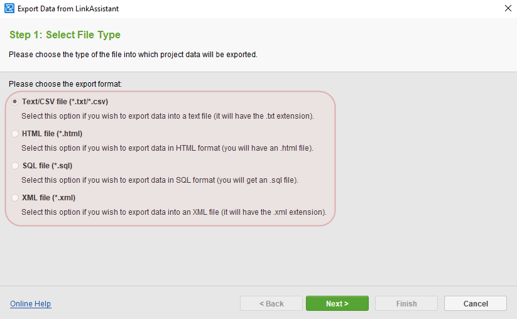
Task: Select the XML file radio button
Action: (15, 198)
